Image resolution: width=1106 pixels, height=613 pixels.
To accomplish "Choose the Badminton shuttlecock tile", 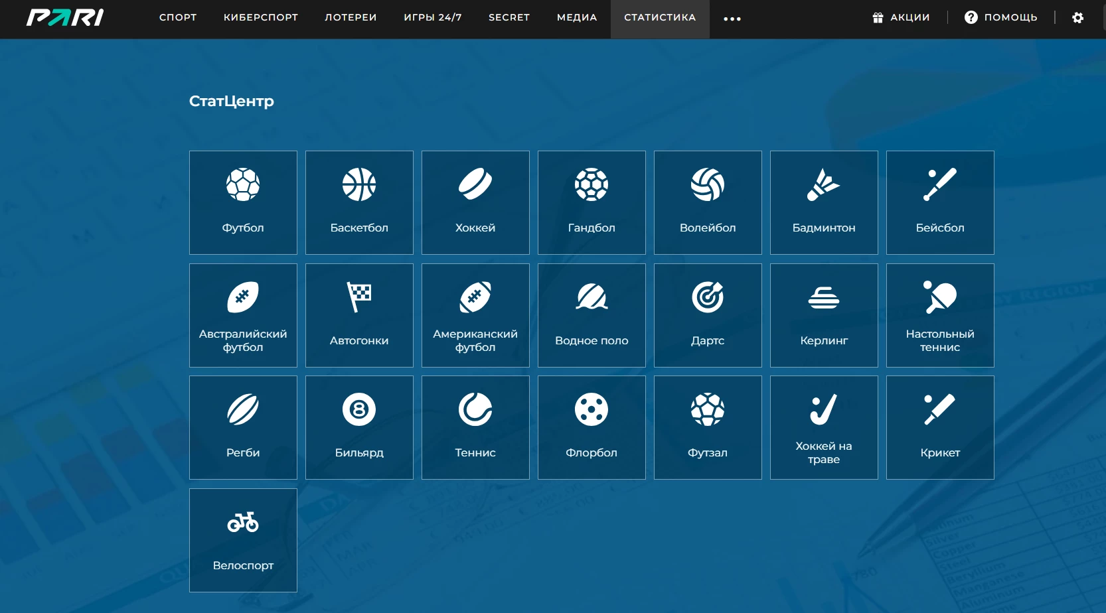I will coord(824,202).
